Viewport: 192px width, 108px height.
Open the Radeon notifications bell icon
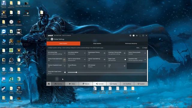130,35
